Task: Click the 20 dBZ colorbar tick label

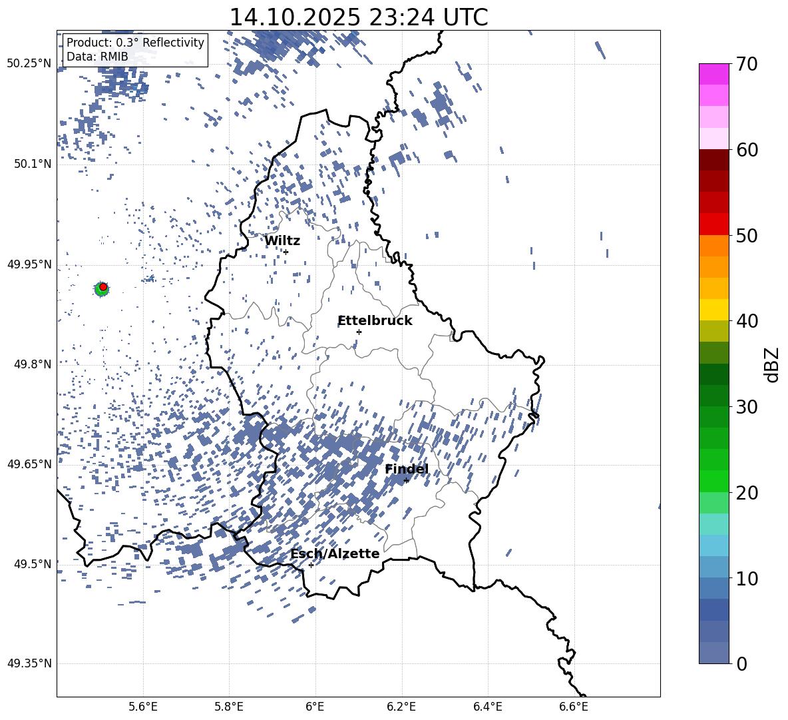Action: [x=747, y=492]
